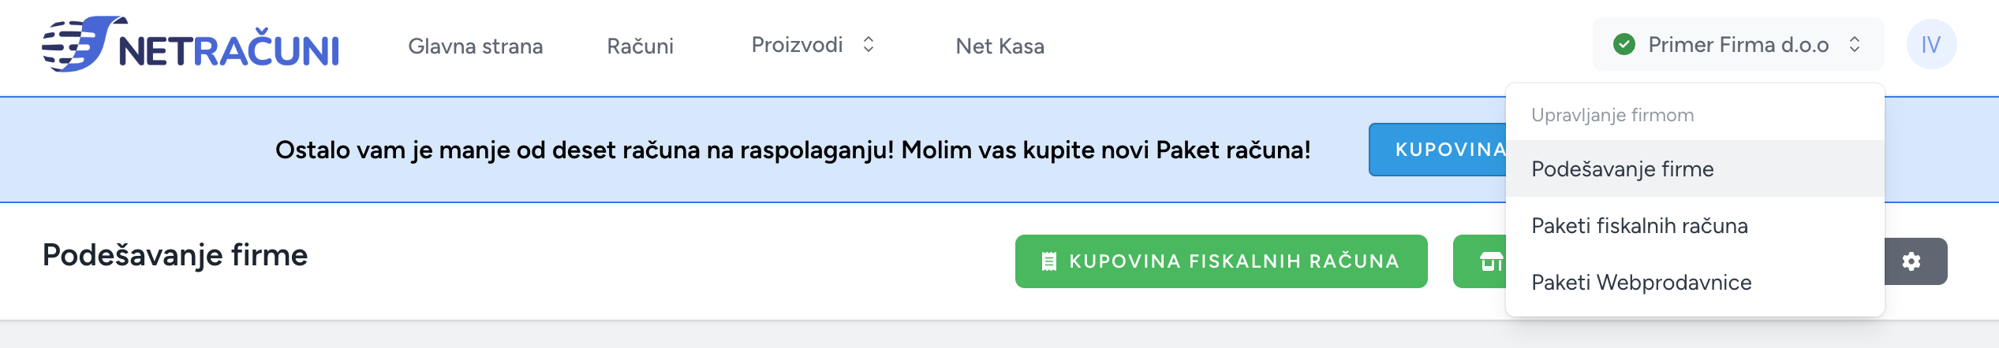The height and width of the screenshot is (348, 1999).
Task: Open the Proizvodi dropdown menu
Action: coord(813,45)
